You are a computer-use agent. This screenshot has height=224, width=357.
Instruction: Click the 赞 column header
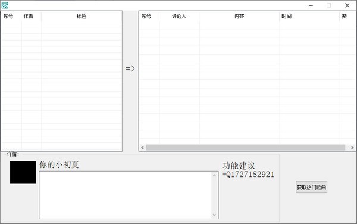(x=347, y=16)
